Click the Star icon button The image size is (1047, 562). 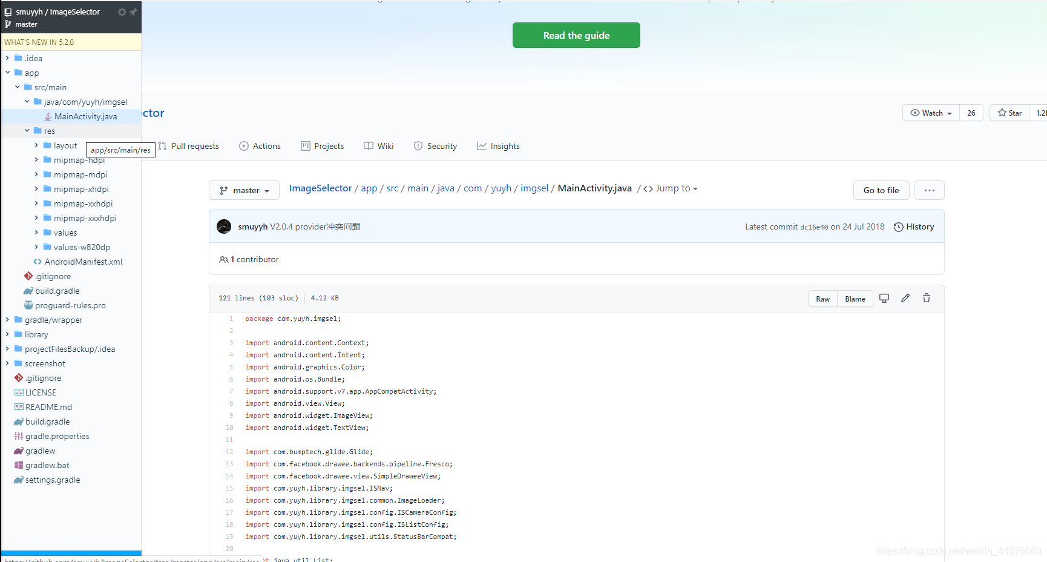(1009, 113)
